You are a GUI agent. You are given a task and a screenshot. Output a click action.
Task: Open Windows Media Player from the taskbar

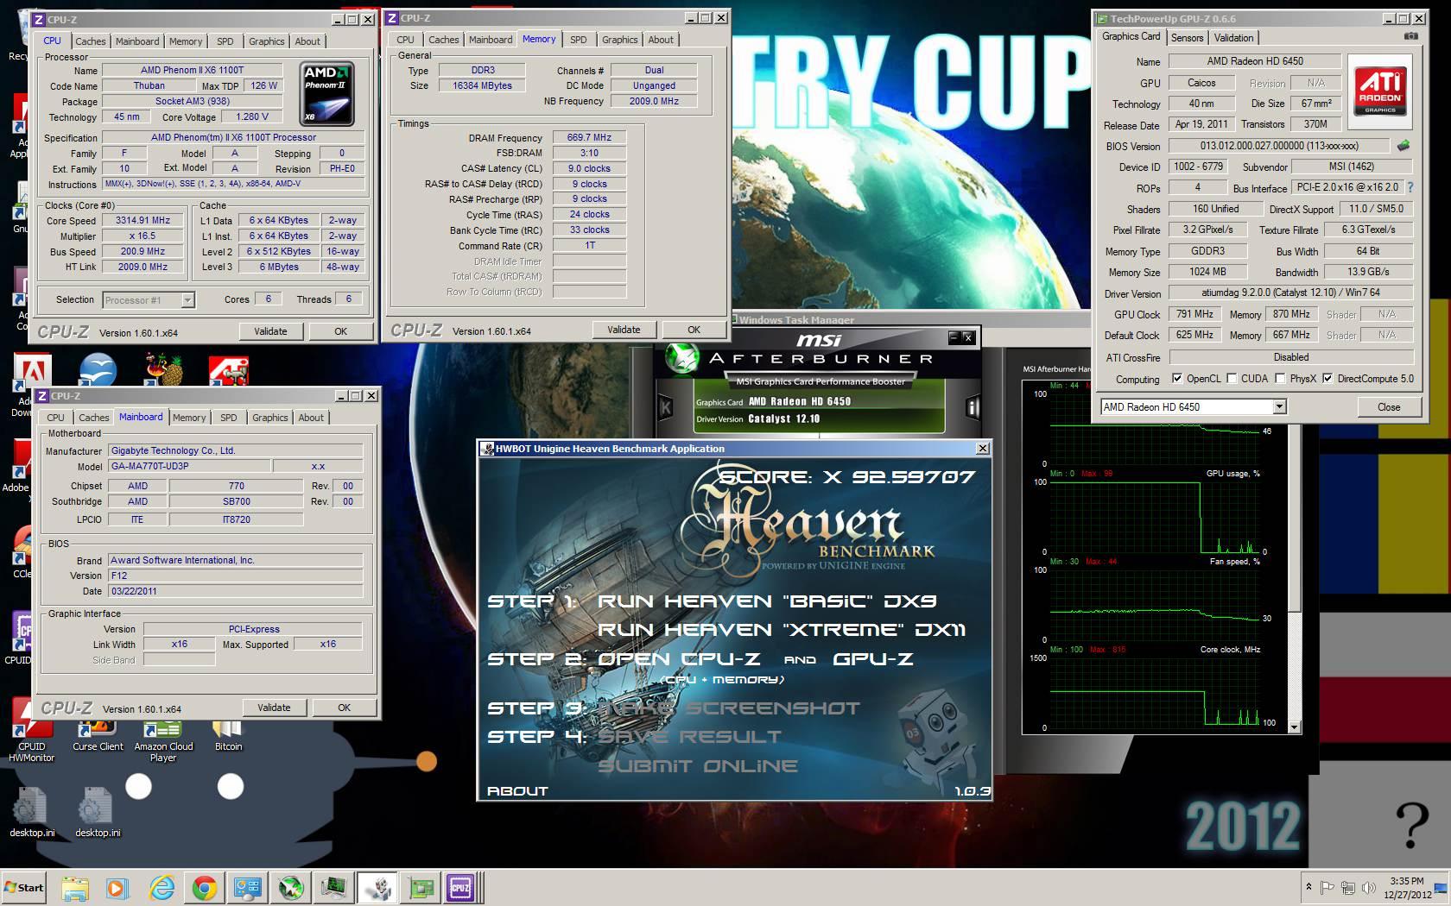[x=117, y=887]
